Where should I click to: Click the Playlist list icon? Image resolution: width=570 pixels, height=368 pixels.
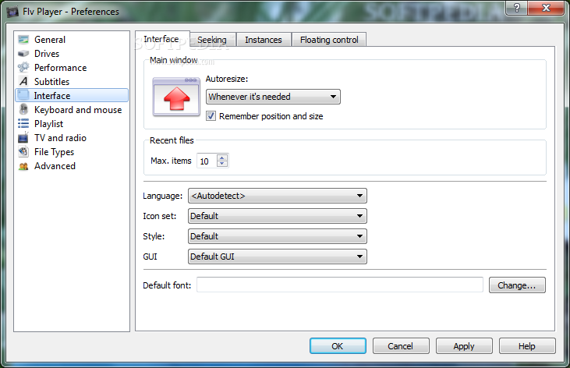pos(23,124)
